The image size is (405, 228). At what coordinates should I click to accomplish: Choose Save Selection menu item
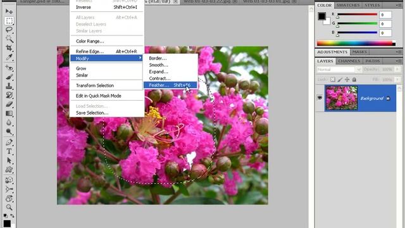[107, 113]
